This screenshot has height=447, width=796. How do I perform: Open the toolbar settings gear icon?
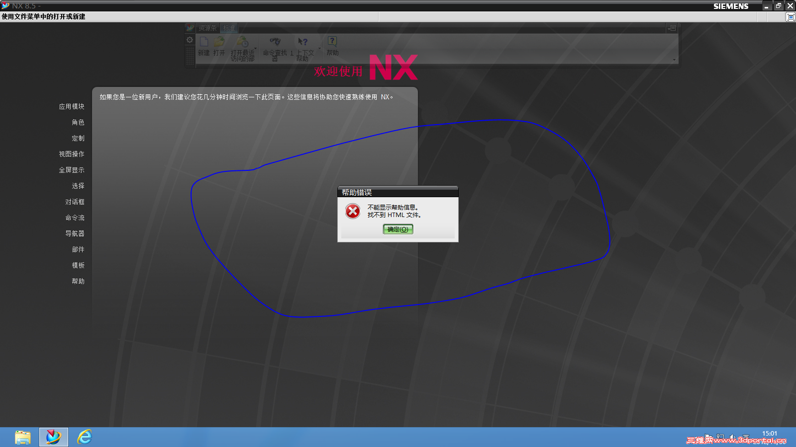190,40
